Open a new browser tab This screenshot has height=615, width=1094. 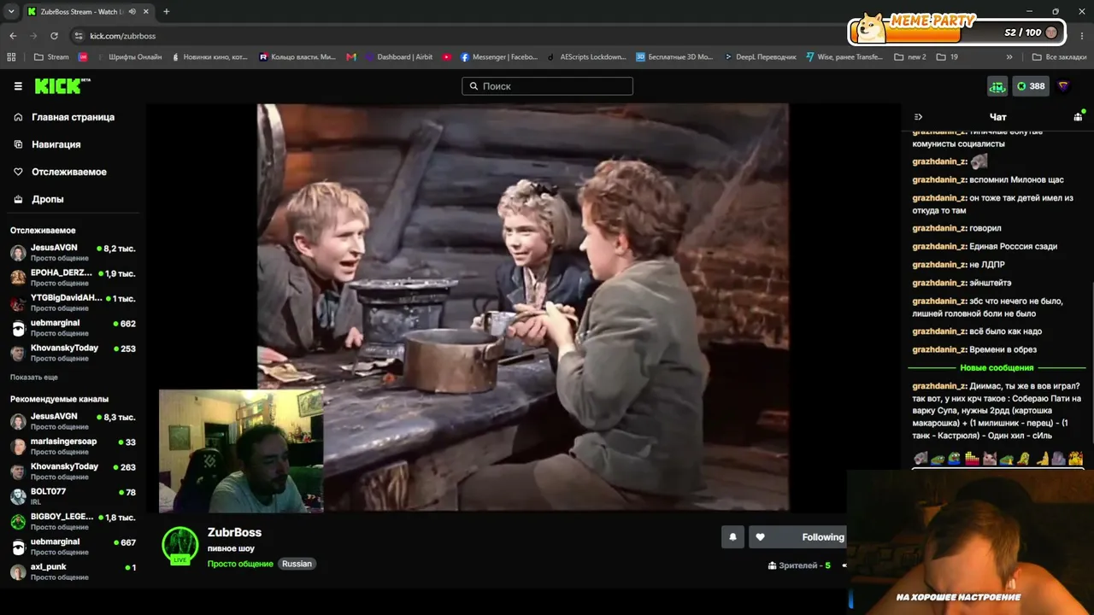click(166, 12)
